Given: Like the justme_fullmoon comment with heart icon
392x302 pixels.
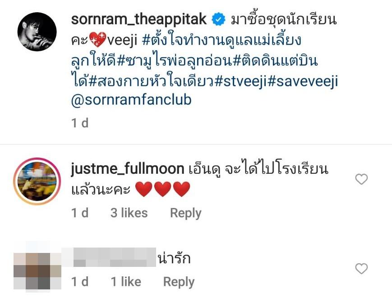Looking at the screenshot, I should tap(361, 179).
